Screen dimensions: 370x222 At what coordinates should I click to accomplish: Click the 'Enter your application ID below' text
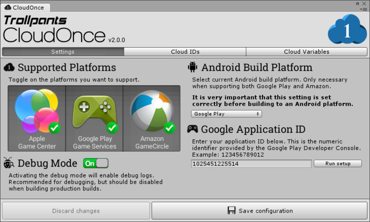(x=276, y=148)
